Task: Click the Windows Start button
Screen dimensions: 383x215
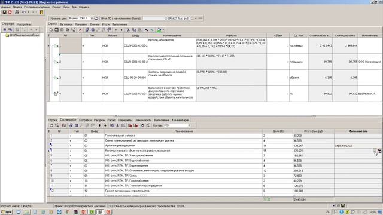Action: click(x=7, y=212)
